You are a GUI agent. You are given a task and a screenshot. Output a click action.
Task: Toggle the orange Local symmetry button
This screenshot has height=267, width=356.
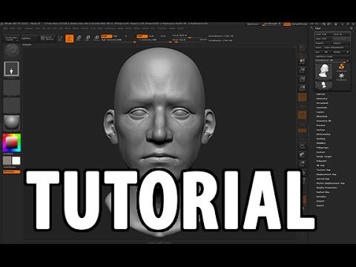(x=302, y=115)
